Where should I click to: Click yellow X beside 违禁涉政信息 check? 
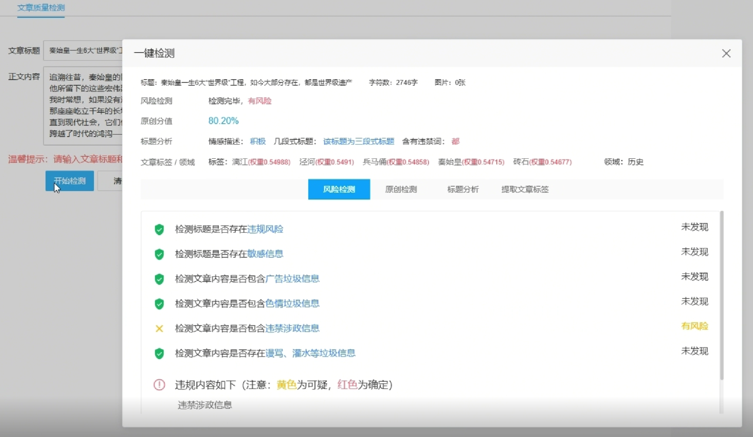[159, 329]
